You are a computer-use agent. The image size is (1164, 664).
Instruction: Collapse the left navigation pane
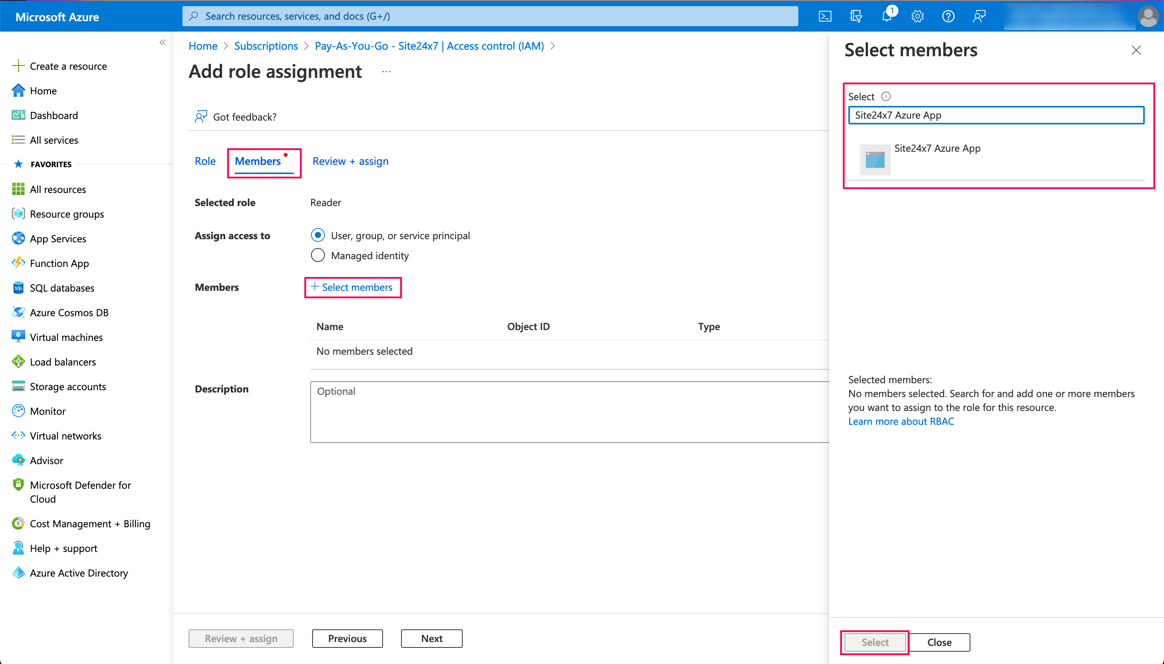[x=163, y=42]
